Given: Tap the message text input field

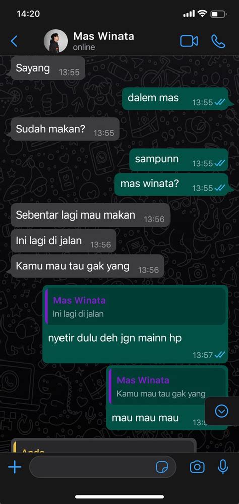Looking at the screenshot, I should click(x=103, y=467).
